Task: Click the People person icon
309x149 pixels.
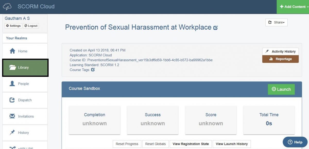Action: [12, 84]
